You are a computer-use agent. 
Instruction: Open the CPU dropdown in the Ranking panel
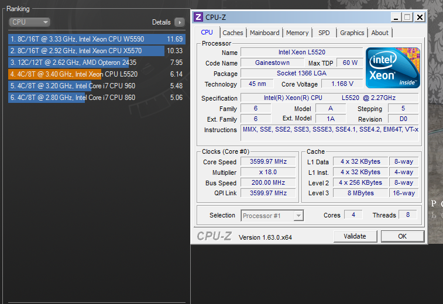coord(30,22)
